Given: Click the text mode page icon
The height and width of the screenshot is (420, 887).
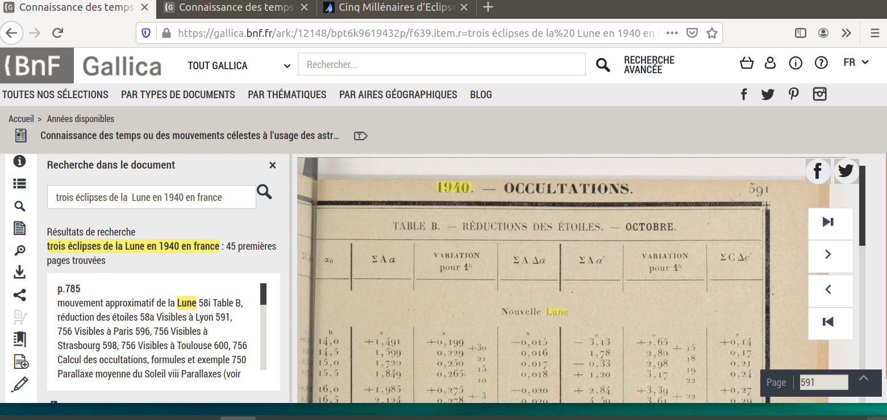Looking at the screenshot, I should click(x=19, y=228).
